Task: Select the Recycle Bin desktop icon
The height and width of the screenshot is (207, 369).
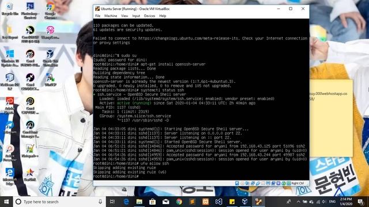Action: click(x=10, y=9)
